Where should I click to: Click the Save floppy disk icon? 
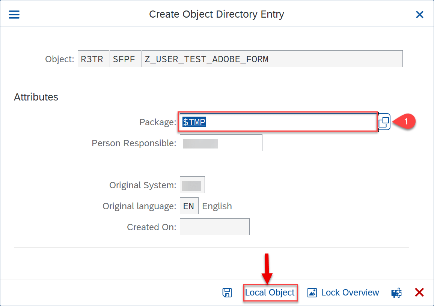(227, 293)
